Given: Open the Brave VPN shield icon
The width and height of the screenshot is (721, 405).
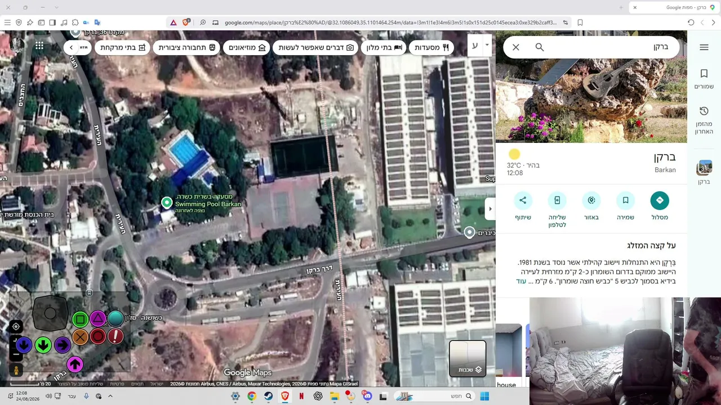Looking at the screenshot, I should (19, 22).
